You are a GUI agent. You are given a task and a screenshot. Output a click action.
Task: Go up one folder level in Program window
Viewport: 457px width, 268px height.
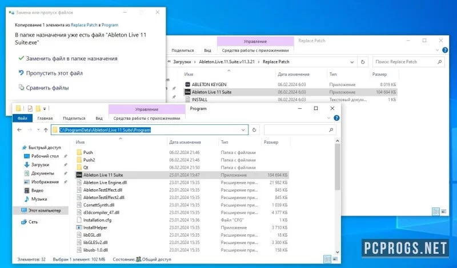pyautogui.click(x=46, y=130)
